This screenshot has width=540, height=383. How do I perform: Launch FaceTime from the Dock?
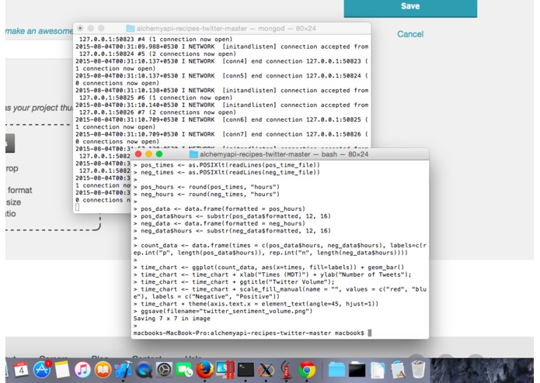pos(184,370)
